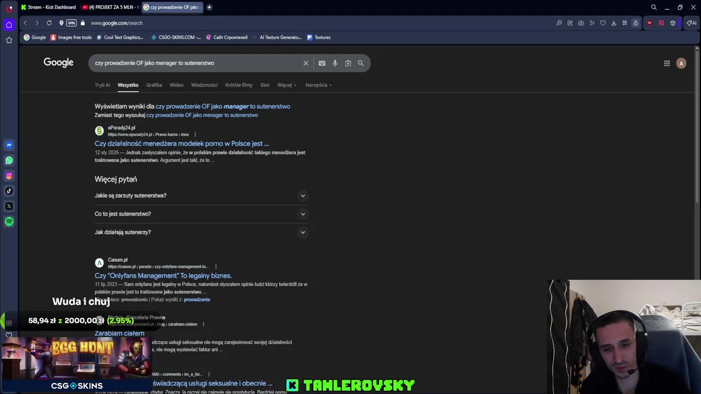This screenshot has height=394, width=701.
Task: Add page to bookmarks heart icon
Action: pos(603,23)
